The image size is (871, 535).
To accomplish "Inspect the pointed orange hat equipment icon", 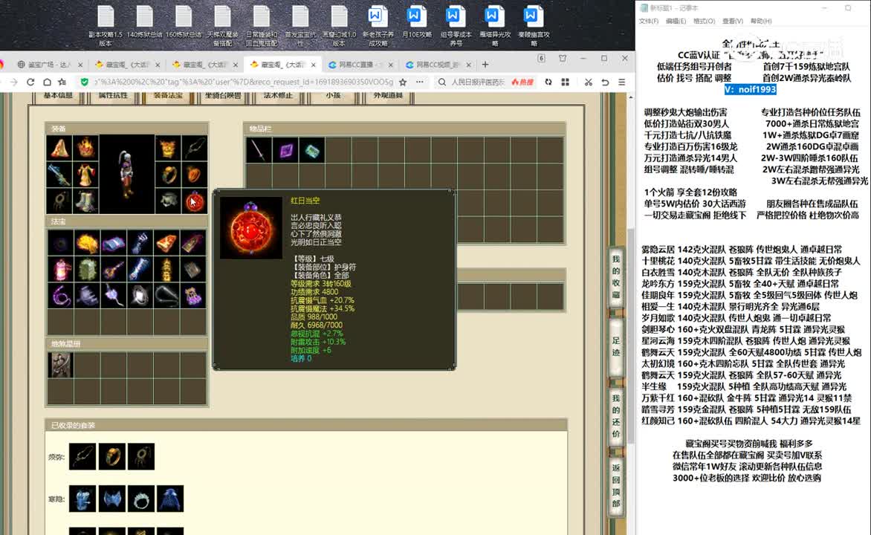I will pyautogui.click(x=59, y=148).
